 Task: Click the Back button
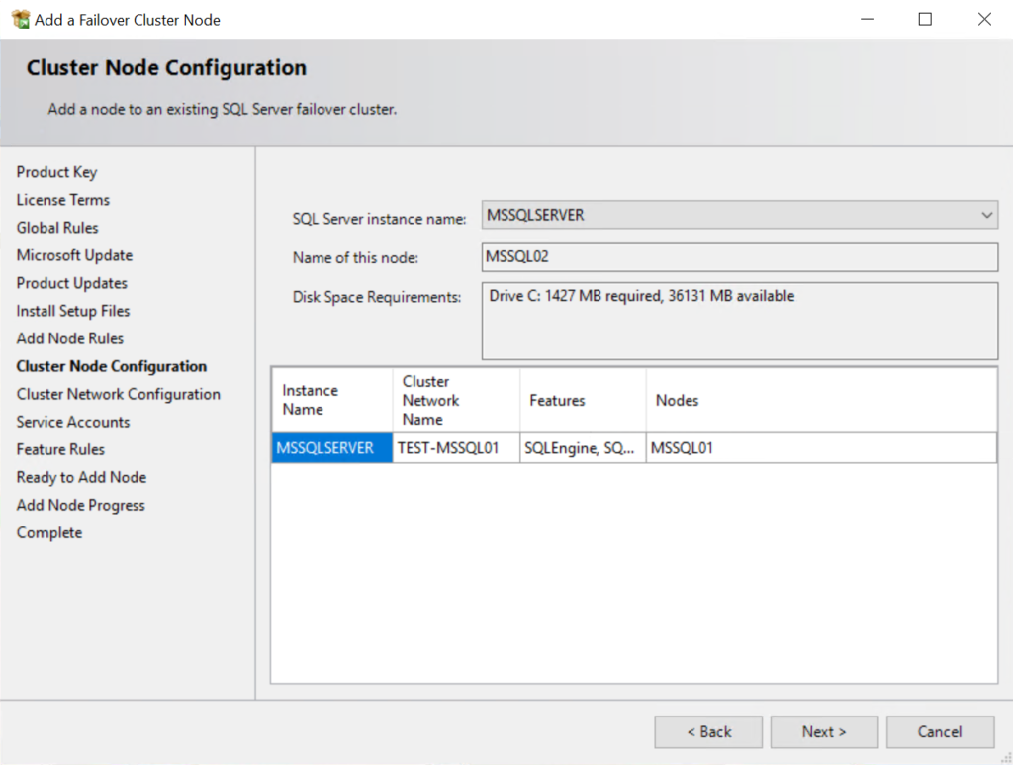tap(708, 731)
